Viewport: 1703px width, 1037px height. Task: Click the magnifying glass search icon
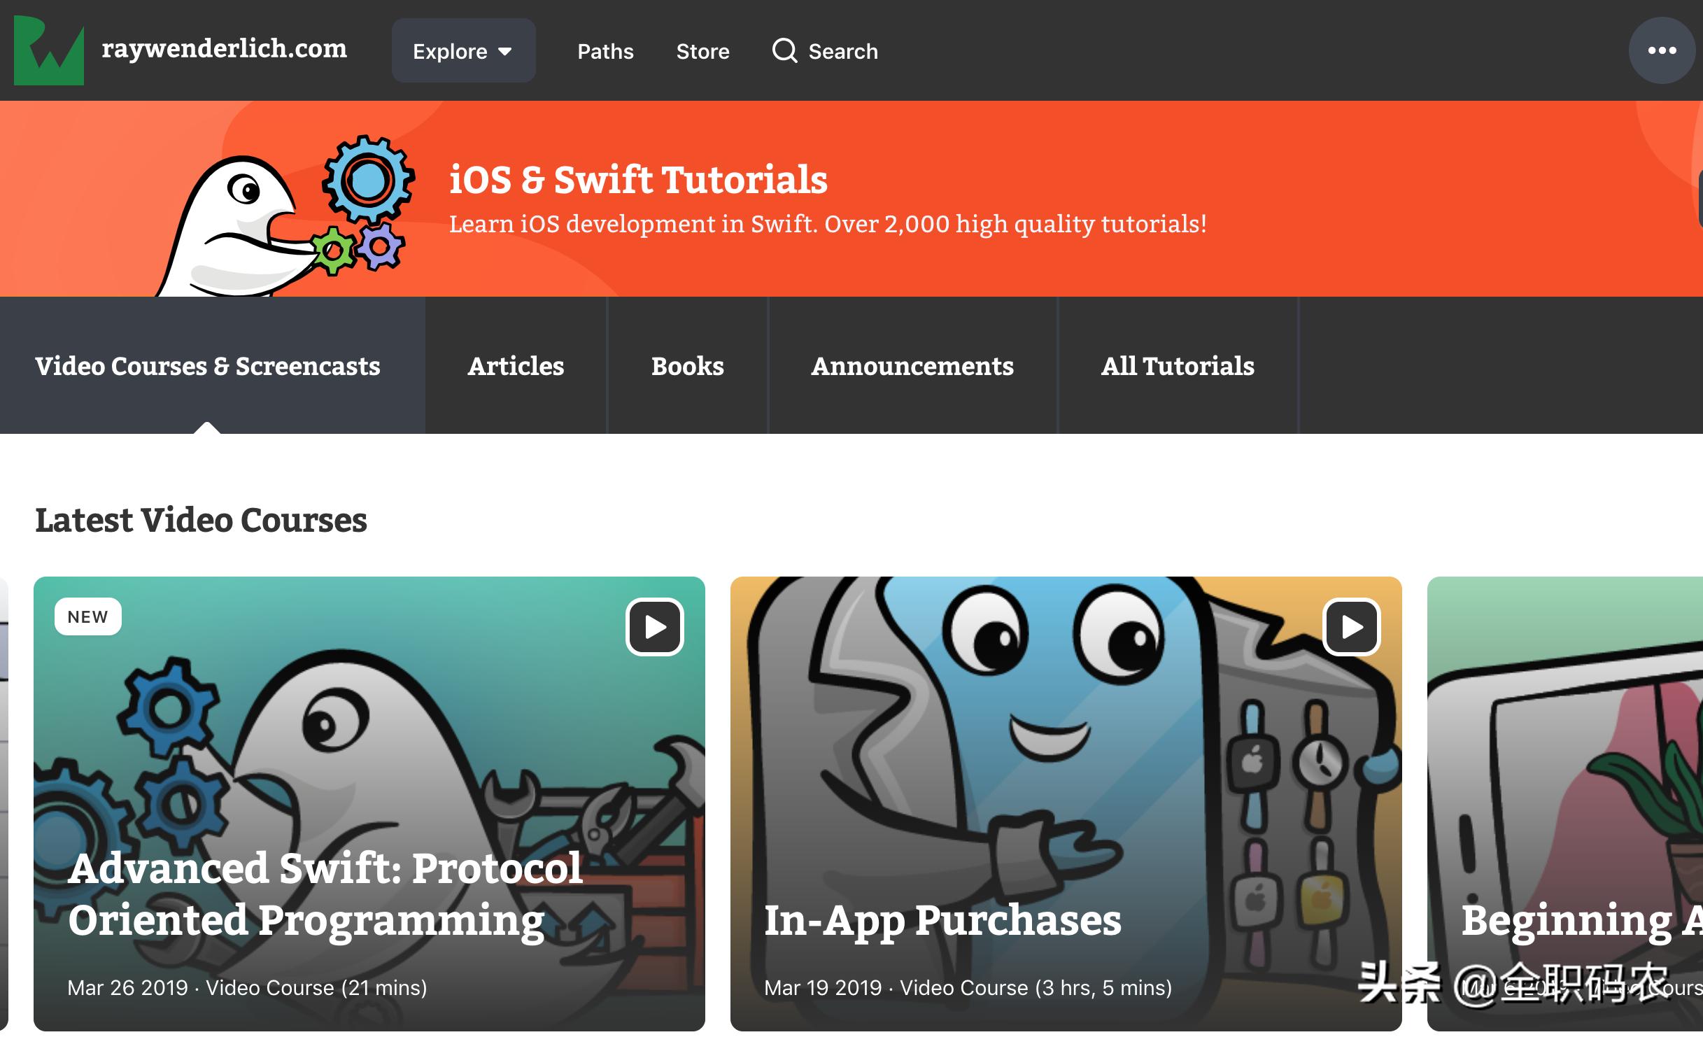[x=784, y=51]
